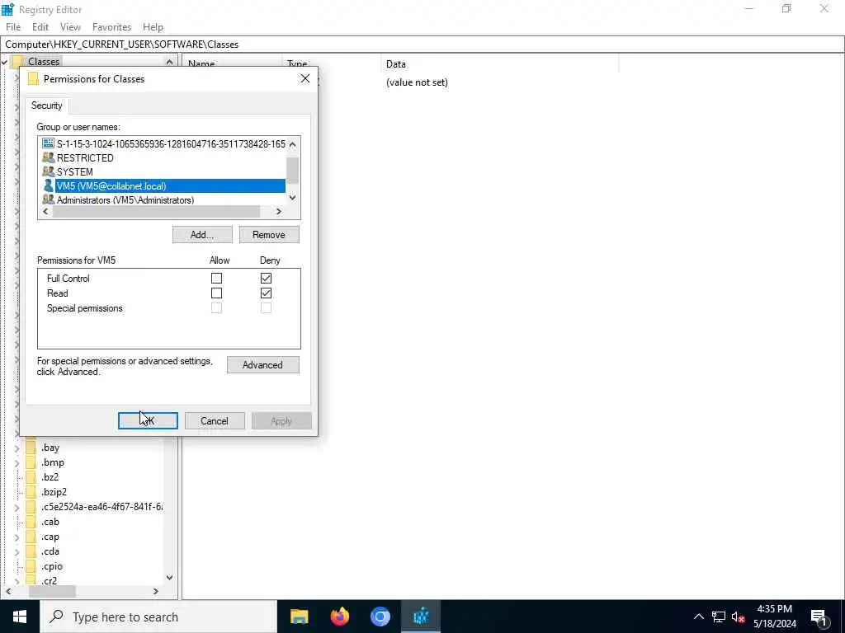This screenshot has width=845, height=633.
Task: Click the Registry Editor app icon in title bar
Action: pos(7,9)
